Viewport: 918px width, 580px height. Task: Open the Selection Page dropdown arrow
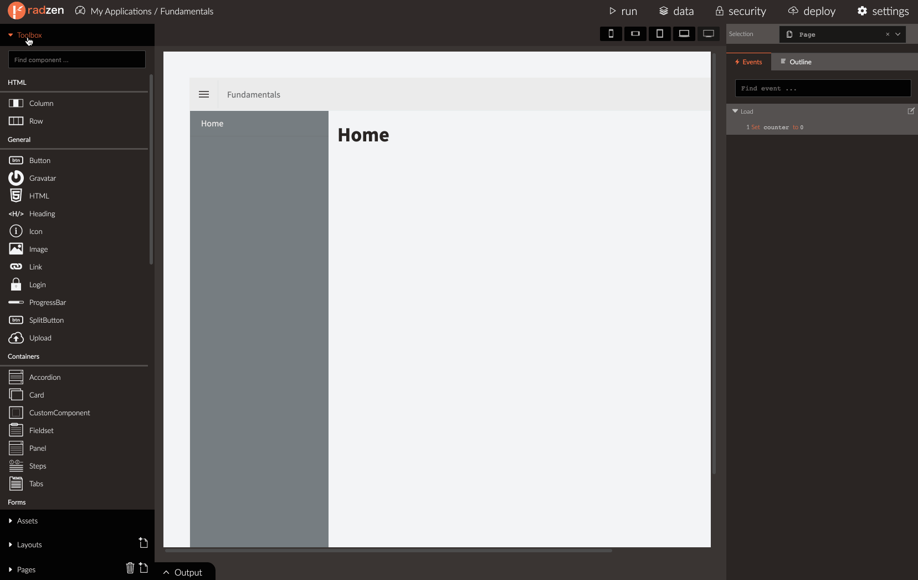pos(898,34)
